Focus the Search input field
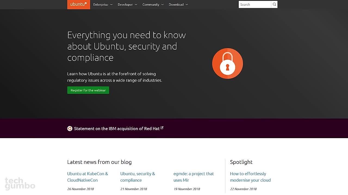 tap(255, 5)
